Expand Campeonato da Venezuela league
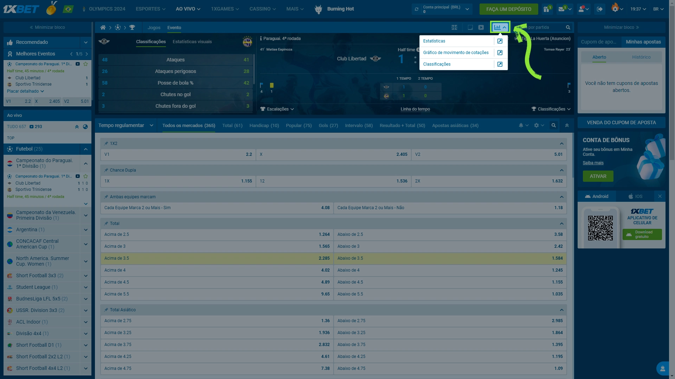675x379 pixels. tap(85, 215)
